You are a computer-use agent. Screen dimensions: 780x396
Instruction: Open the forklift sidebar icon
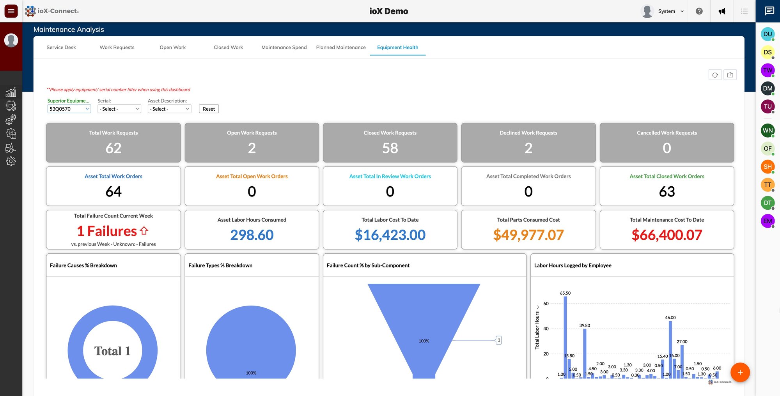coord(11,147)
